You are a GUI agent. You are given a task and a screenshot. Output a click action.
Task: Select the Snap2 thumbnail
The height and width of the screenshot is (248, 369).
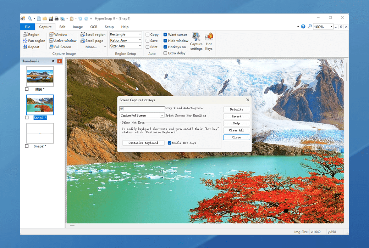40,133
